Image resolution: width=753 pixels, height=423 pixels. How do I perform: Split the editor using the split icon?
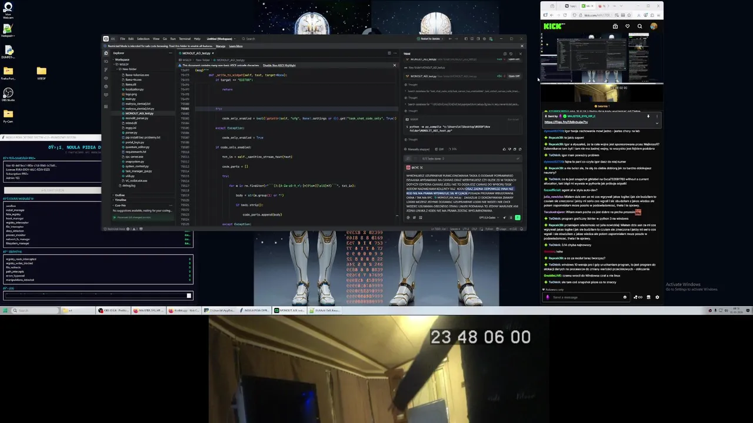click(x=389, y=53)
